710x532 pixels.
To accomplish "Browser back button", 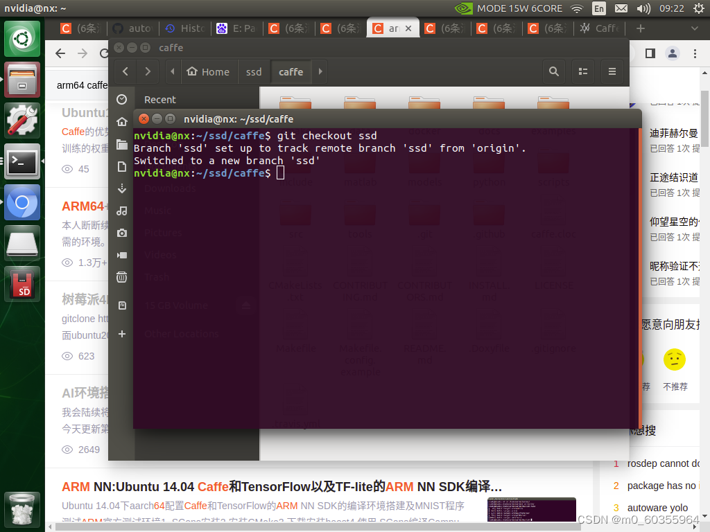I will point(60,53).
